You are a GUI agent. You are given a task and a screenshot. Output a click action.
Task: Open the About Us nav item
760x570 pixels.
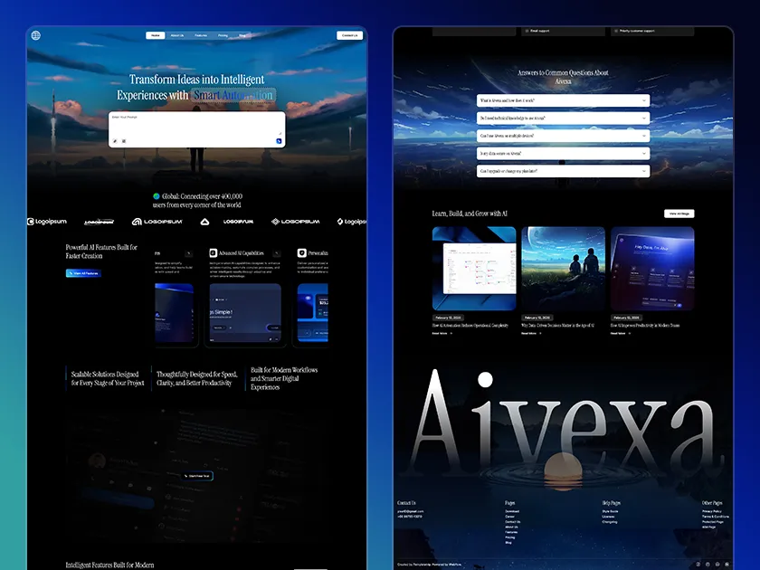click(x=177, y=35)
